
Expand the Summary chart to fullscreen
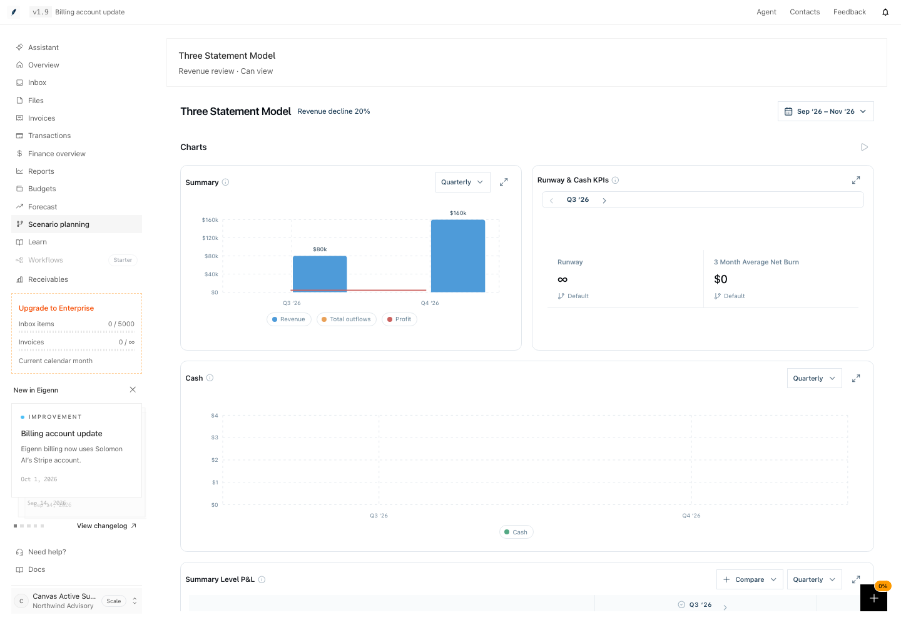tap(504, 182)
